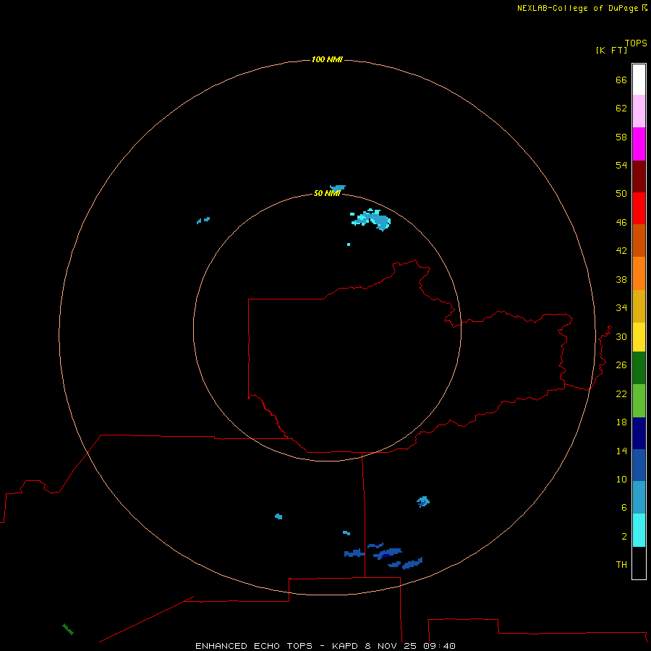Click the 100 NMI range ring label
The height and width of the screenshot is (651, 651).
pyautogui.click(x=327, y=59)
